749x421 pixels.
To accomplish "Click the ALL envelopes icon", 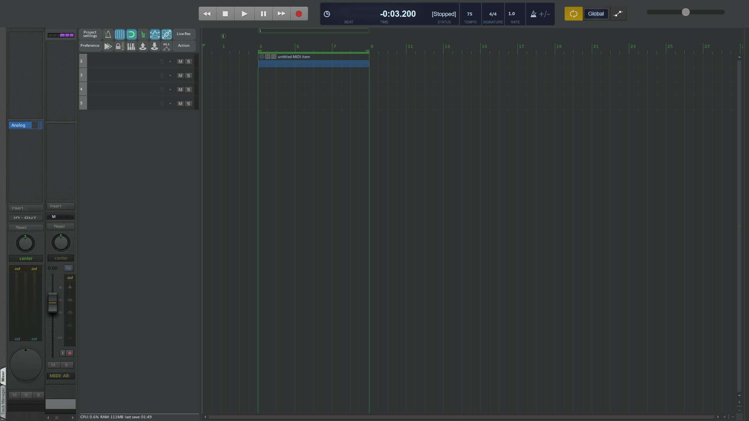I will point(167,46).
